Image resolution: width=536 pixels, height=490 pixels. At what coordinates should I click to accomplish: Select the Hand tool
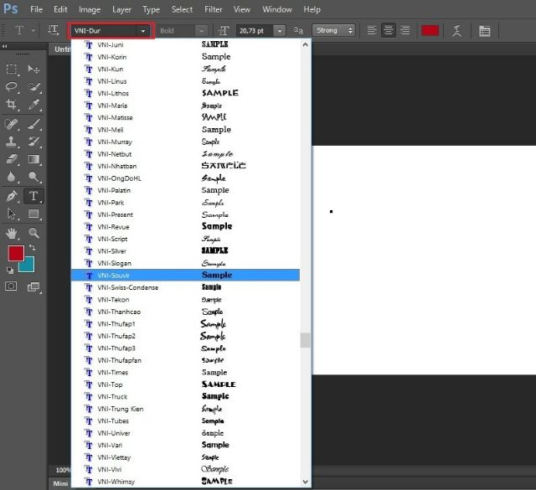12,233
